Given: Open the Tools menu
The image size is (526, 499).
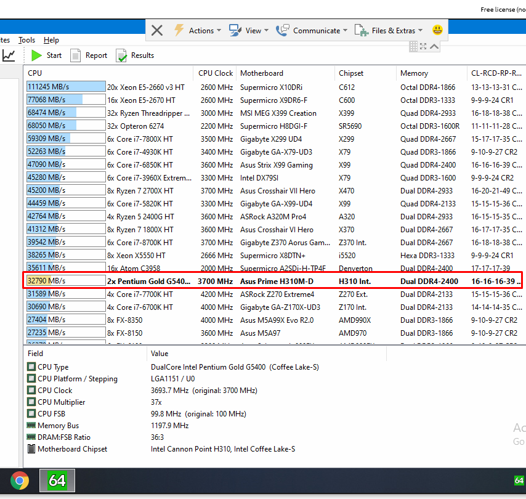Looking at the screenshot, I should point(27,40).
